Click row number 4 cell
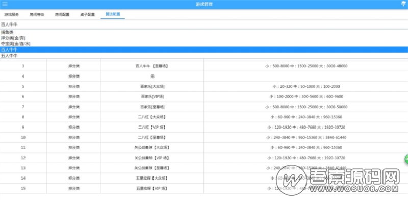The width and height of the screenshot is (408, 202). (x=23, y=77)
